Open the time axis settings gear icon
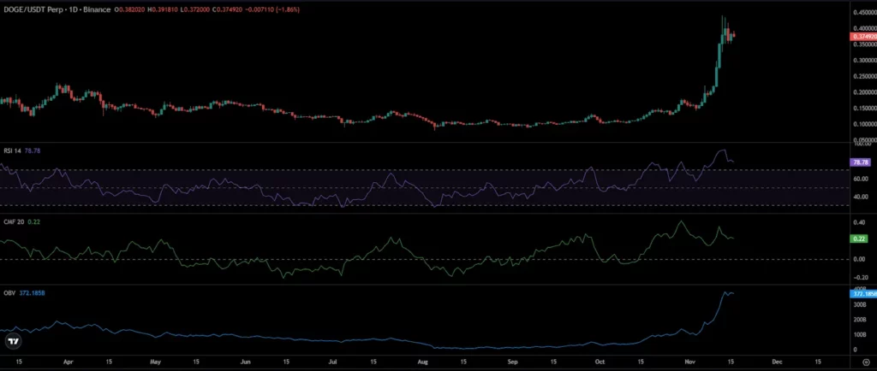 (867, 362)
